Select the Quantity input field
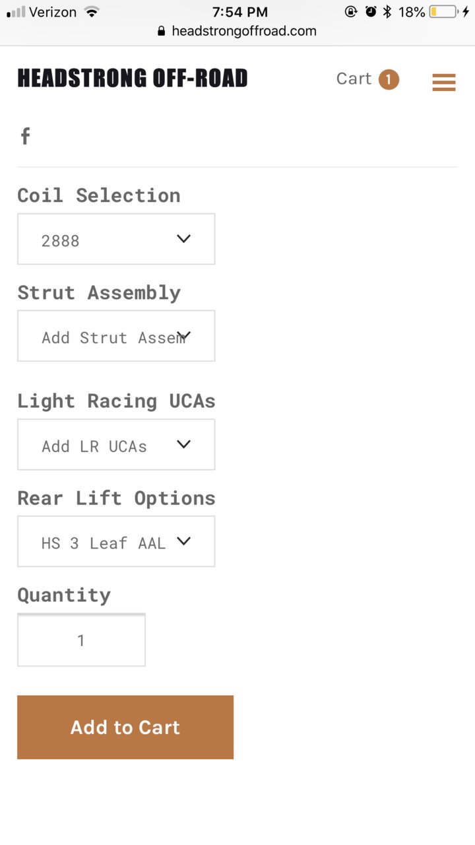This screenshot has width=475, height=845. coord(81,640)
